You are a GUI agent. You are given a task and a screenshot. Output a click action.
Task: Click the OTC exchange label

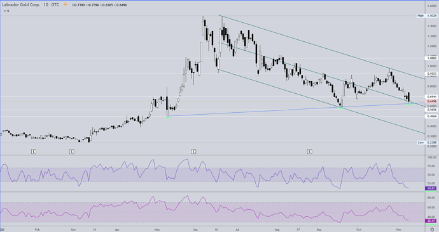[x=55, y=4]
